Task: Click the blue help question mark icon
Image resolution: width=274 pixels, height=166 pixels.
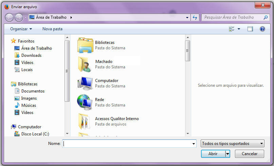Action: (262, 29)
